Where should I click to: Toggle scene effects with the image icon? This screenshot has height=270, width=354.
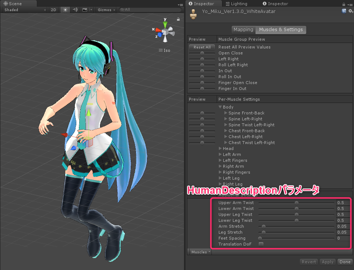click(x=84, y=10)
